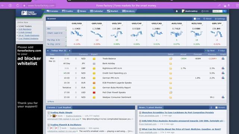Click the search magnifier button
This screenshot has width=239, height=134.
click(224, 11)
